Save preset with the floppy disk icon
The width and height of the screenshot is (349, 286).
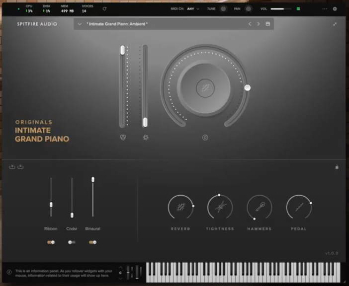coord(268,23)
